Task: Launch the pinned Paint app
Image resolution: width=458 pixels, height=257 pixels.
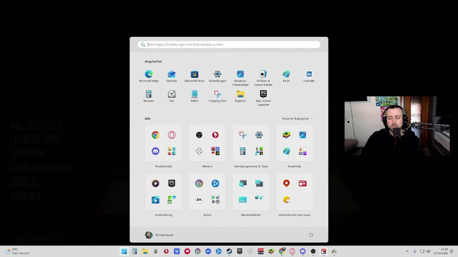Action: click(x=286, y=76)
